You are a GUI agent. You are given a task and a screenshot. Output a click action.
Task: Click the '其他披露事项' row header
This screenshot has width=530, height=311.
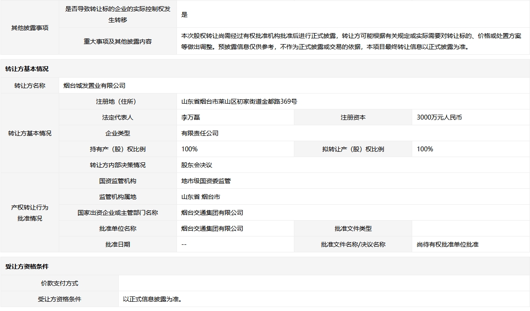(x=30, y=28)
